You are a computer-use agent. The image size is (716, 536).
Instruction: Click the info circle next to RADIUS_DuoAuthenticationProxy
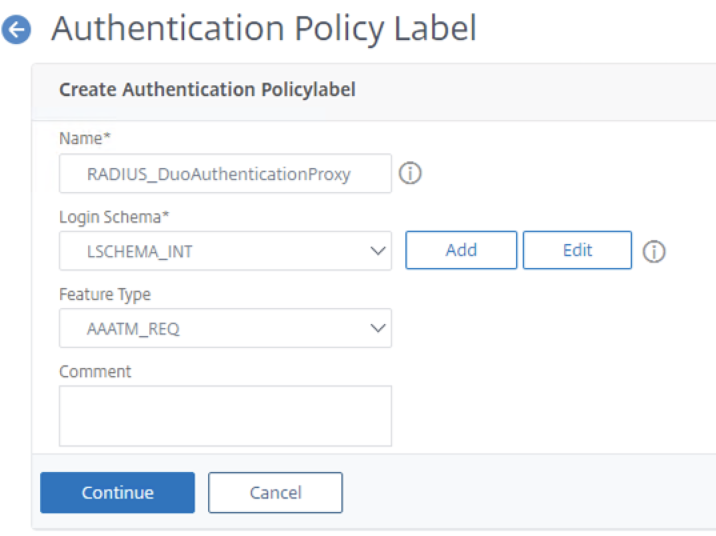[411, 173]
